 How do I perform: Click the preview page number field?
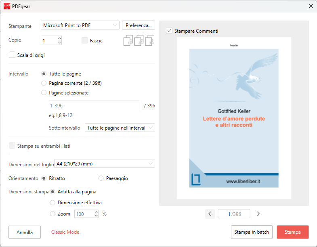[234, 214]
